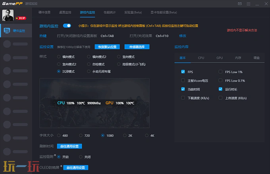Open the mail/messages icon in title bar
This screenshot has height=174, width=270.
pos(239,4)
